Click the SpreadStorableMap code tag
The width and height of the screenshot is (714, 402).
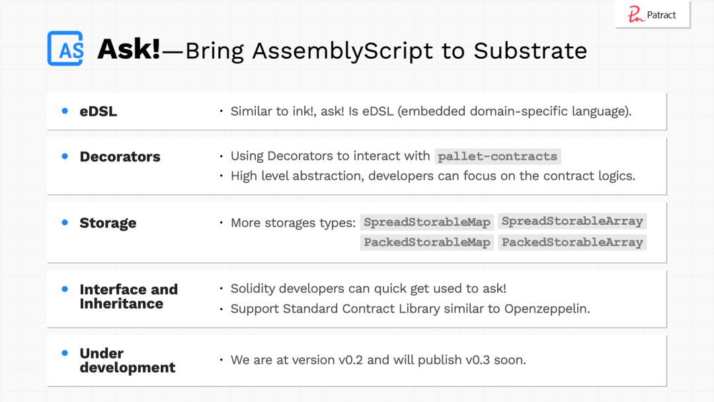coord(427,222)
